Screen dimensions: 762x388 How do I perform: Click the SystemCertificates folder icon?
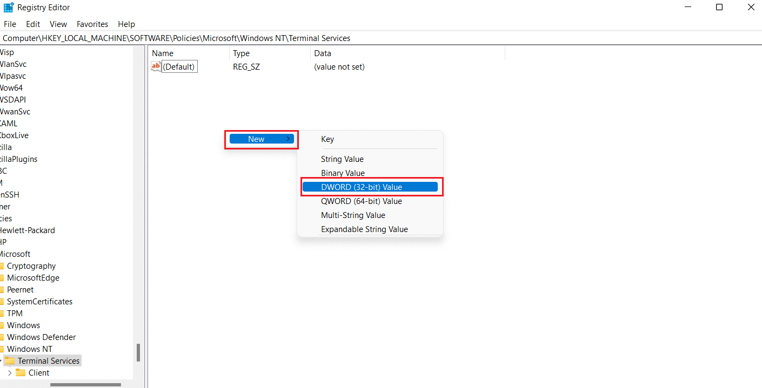[x=2, y=301]
